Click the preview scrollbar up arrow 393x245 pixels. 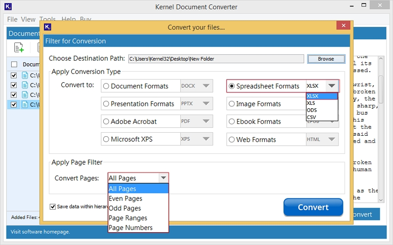(381, 58)
